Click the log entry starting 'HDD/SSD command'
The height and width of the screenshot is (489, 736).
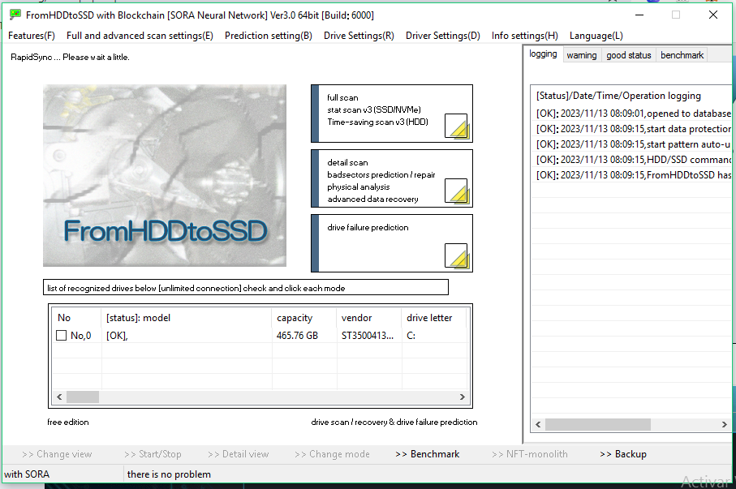634,160
